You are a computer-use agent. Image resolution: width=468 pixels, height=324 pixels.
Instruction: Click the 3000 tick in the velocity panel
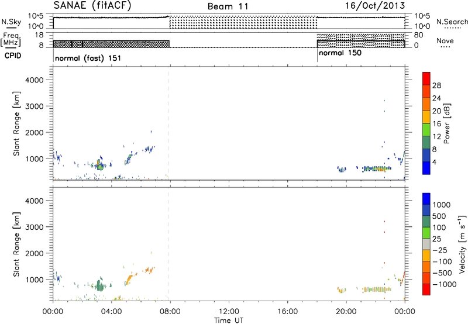tap(34, 227)
